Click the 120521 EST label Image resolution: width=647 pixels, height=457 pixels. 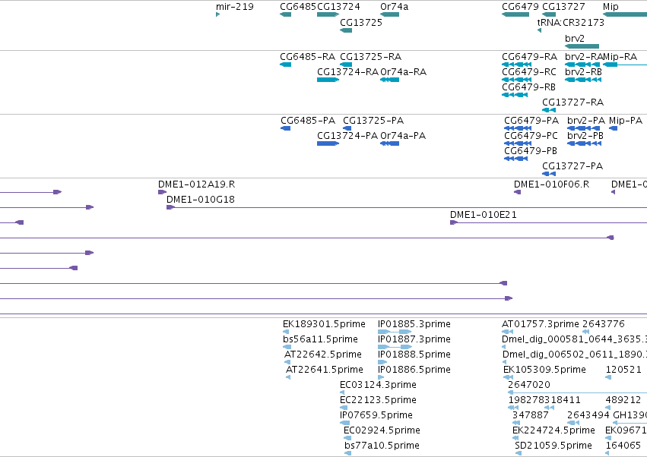(x=623, y=370)
